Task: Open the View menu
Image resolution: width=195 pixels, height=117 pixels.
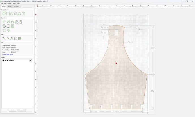Action: (x=14, y=3)
